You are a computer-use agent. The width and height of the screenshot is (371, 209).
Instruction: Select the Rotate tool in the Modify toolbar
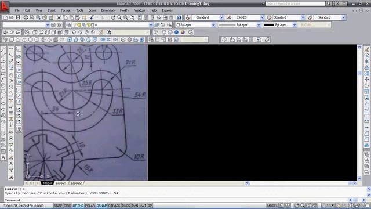[x=366, y=85]
